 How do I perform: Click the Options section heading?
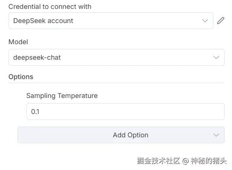coord(21,77)
